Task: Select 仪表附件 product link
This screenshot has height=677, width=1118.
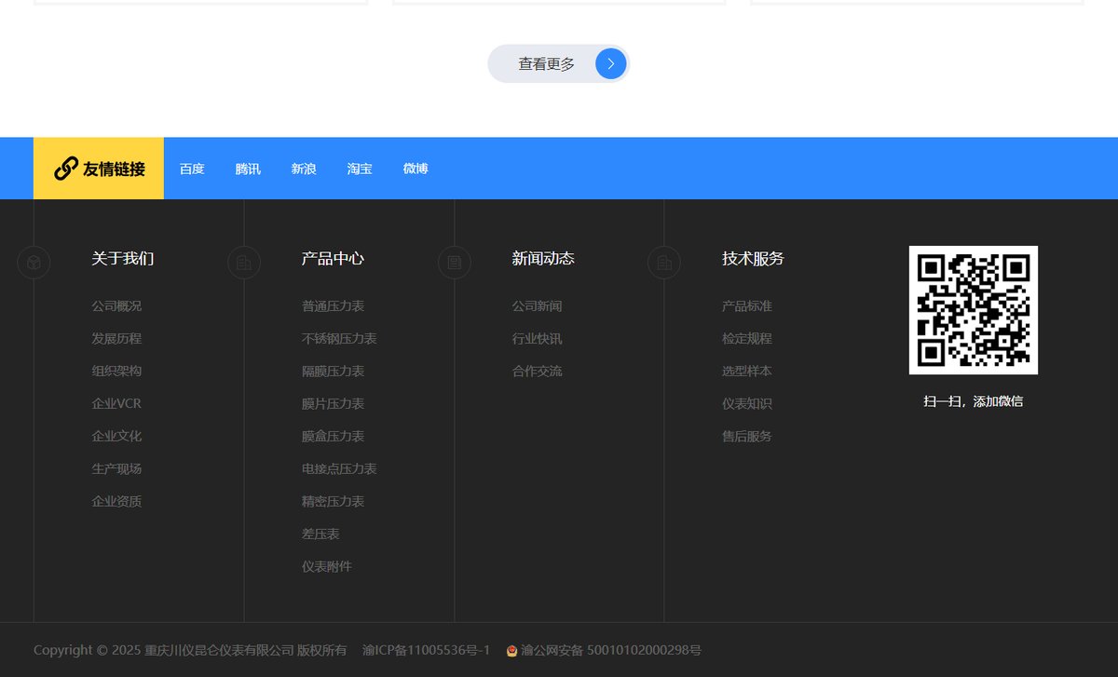Action: point(327,566)
